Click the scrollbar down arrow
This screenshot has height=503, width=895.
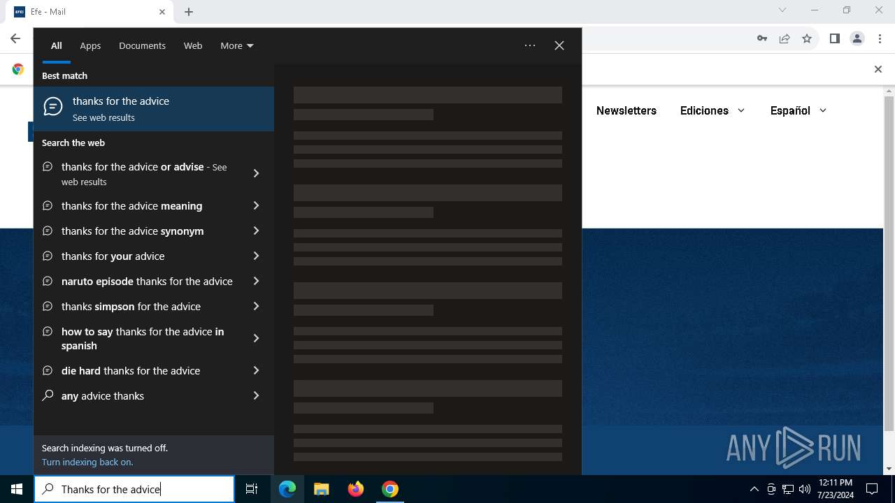point(889,469)
